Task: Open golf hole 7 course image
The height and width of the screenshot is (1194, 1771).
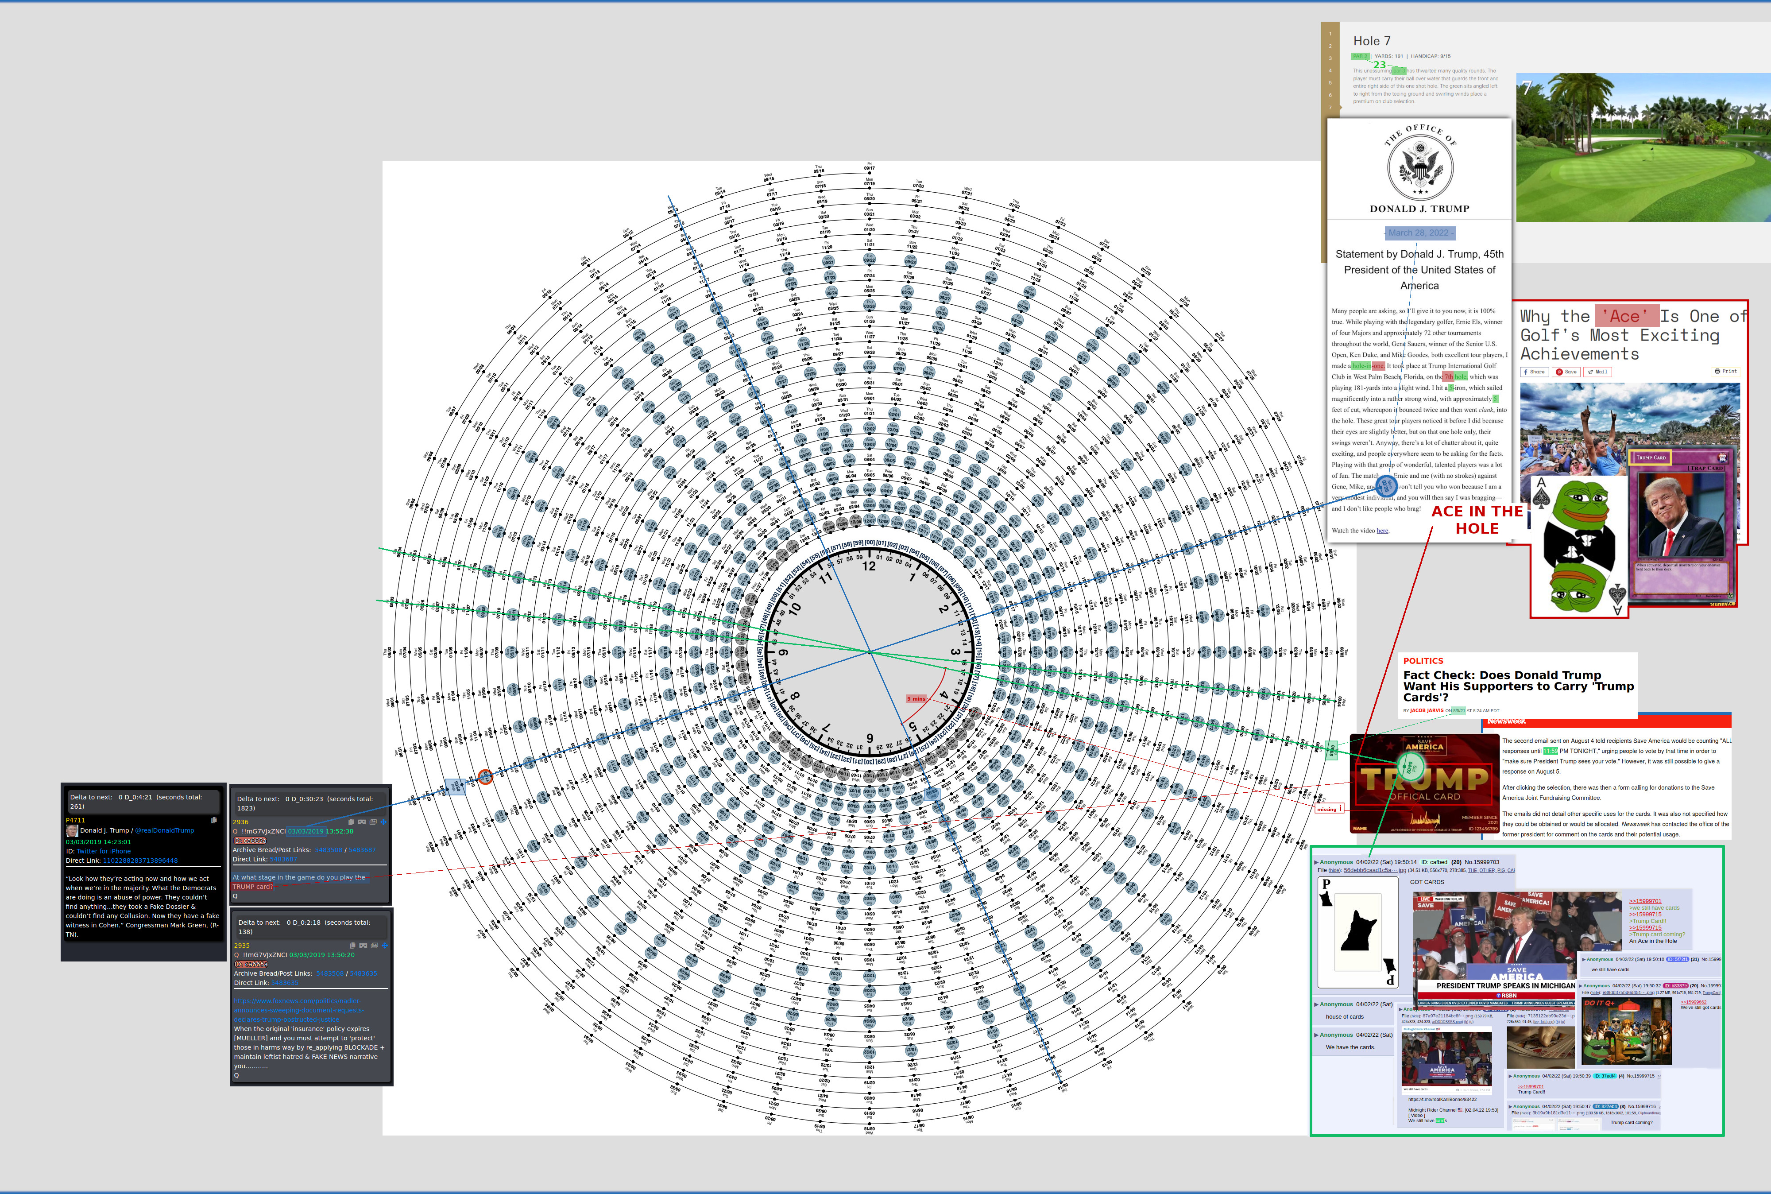Action: pos(1643,148)
